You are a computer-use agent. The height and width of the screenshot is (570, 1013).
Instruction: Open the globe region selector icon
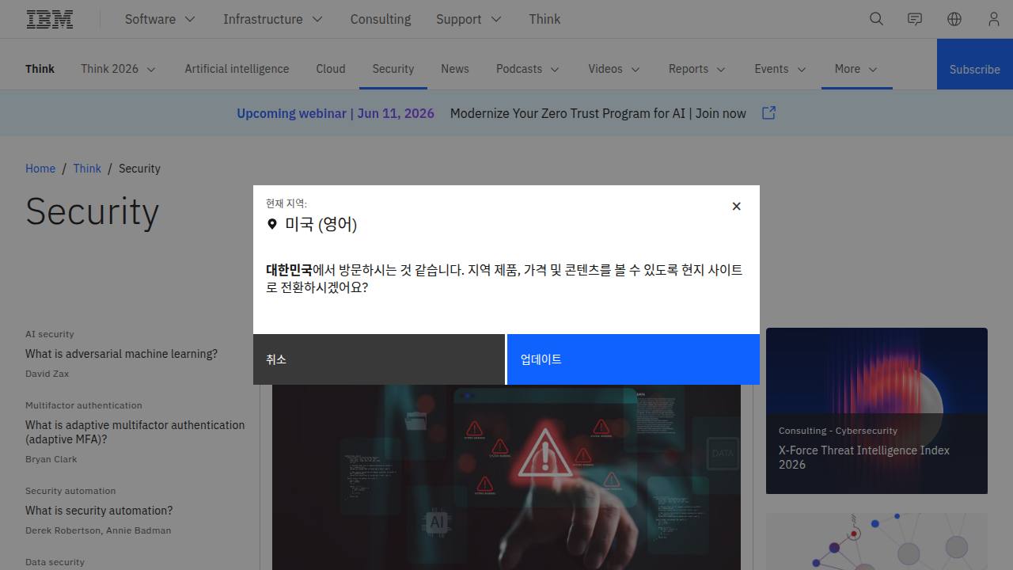pos(954,19)
